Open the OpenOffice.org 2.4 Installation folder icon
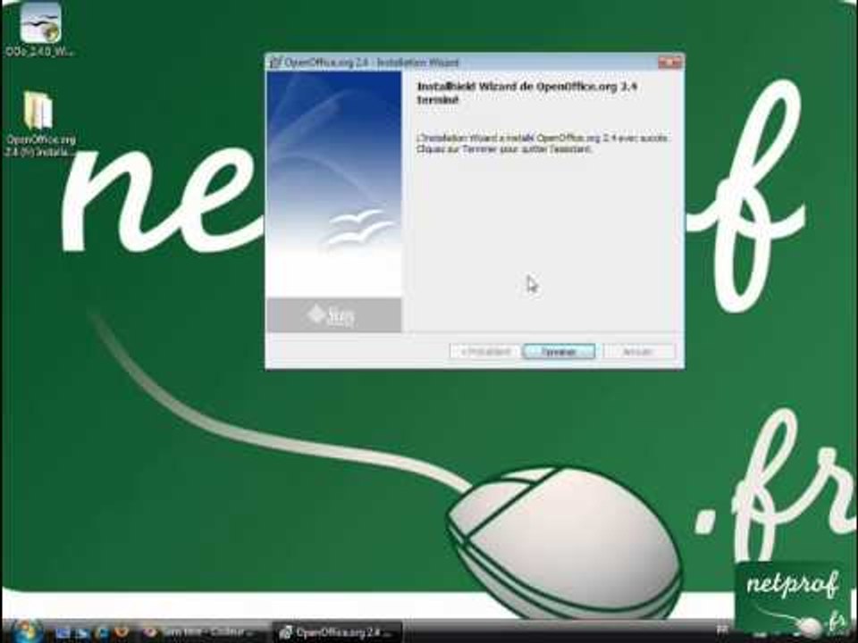The image size is (858, 643). point(40,124)
